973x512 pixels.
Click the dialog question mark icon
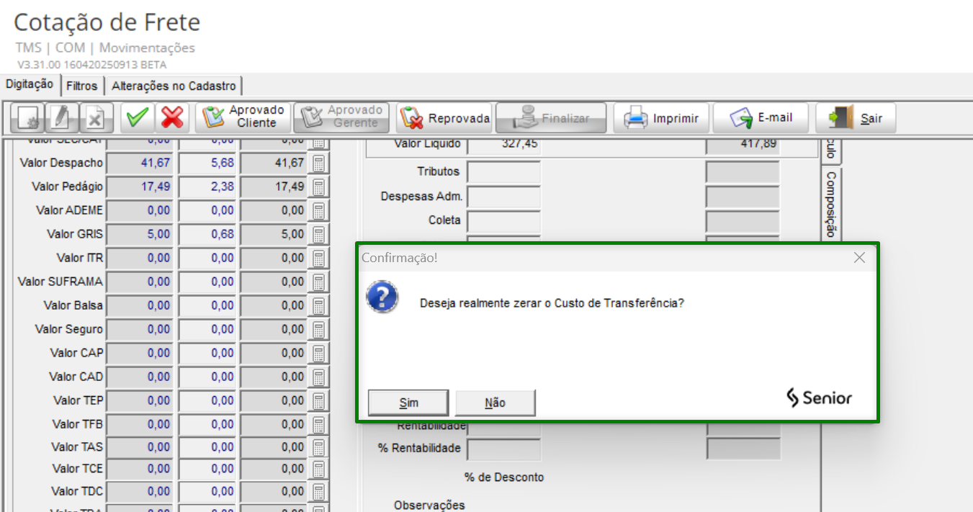pos(382,296)
